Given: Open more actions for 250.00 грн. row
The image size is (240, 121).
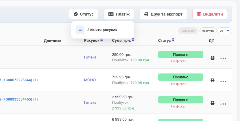Looking at the screenshot, I should [x=223, y=59].
